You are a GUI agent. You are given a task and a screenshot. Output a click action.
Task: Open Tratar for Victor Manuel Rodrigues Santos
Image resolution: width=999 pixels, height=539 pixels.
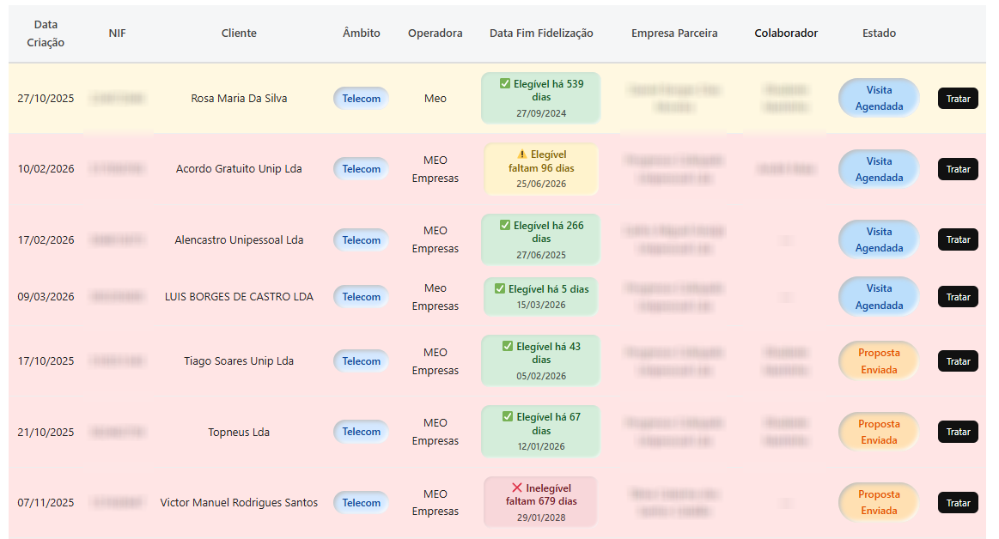coord(958,503)
